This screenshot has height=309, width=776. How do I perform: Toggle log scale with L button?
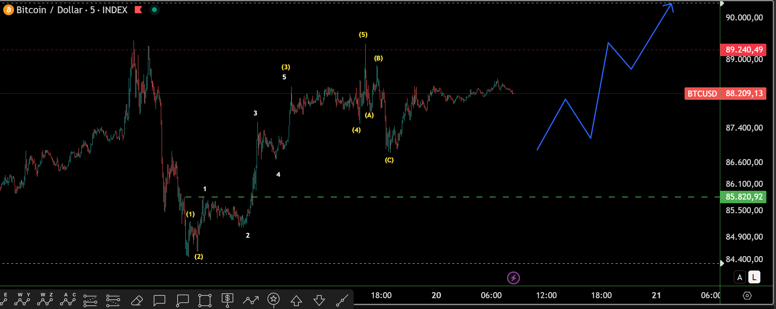[754, 277]
